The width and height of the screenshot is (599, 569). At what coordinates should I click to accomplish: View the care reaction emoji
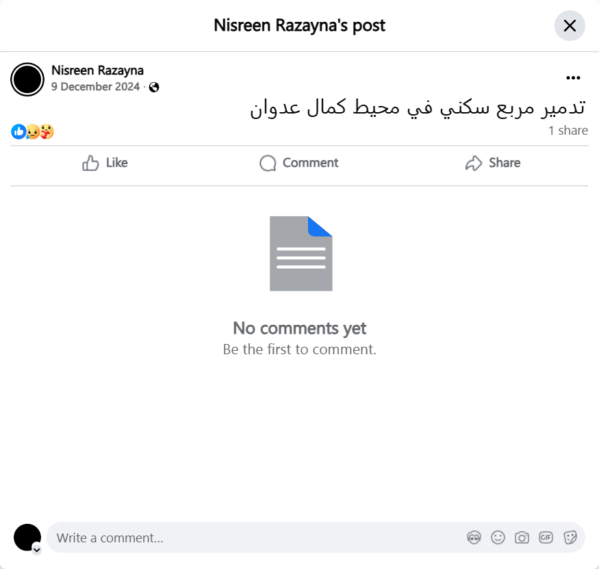click(x=47, y=132)
